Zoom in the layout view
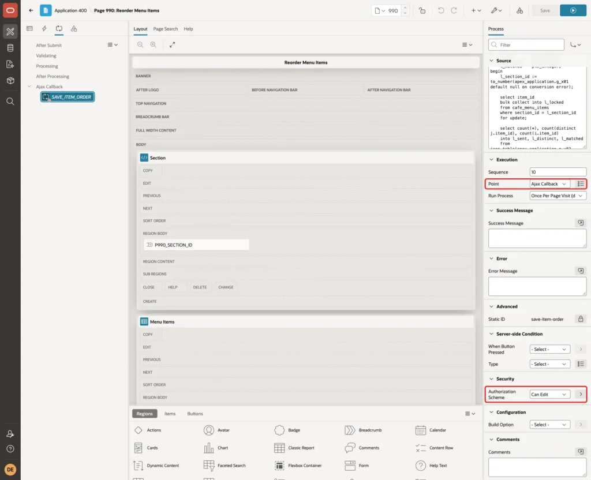Image resolution: width=591 pixels, height=480 pixels. (x=153, y=44)
